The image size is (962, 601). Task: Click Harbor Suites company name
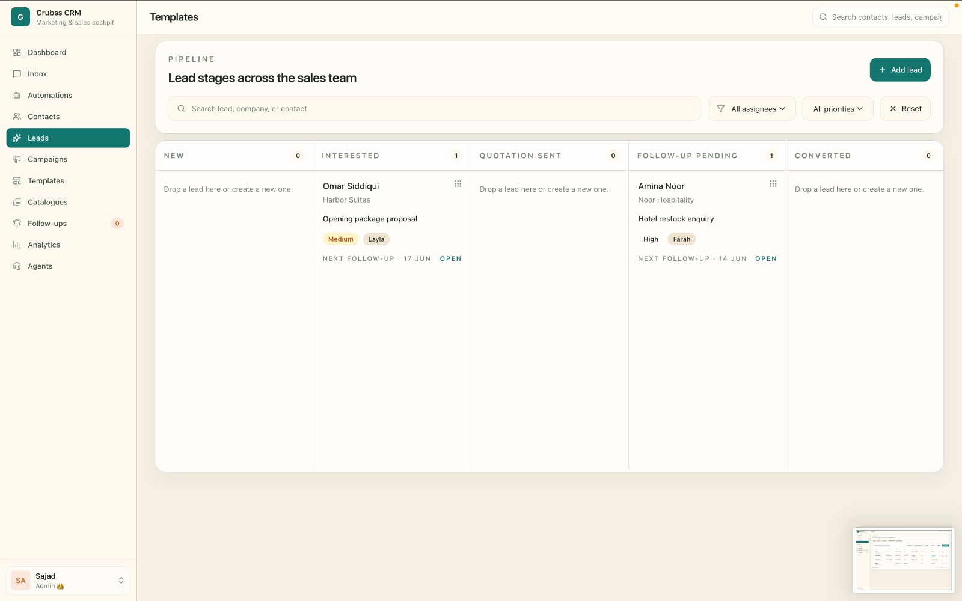(346, 200)
